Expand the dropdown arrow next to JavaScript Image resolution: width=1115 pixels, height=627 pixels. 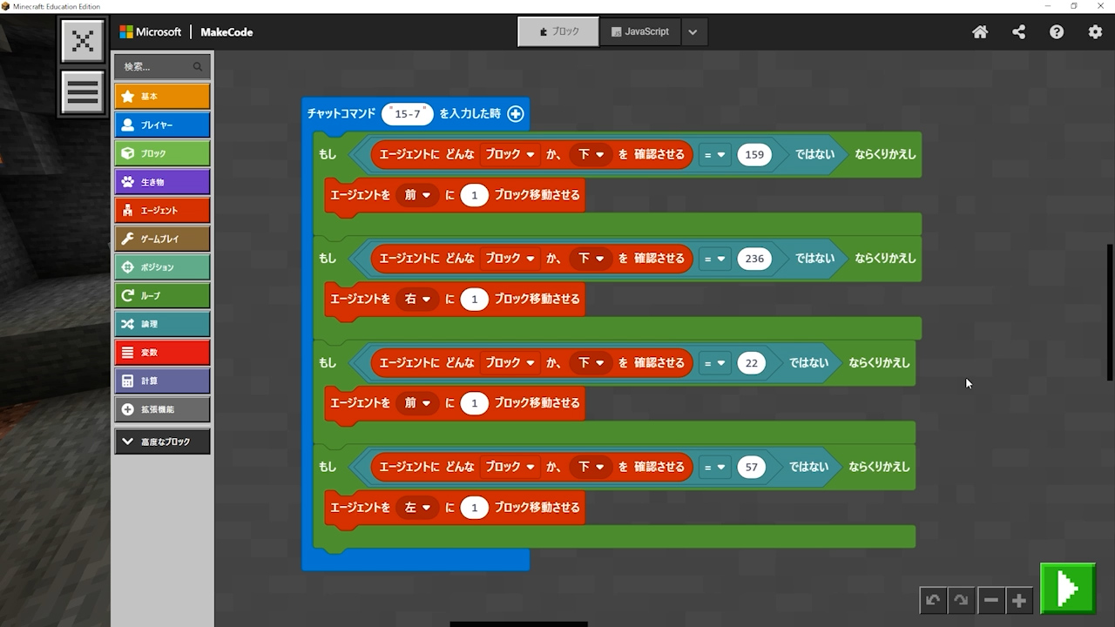[x=693, y=32]
